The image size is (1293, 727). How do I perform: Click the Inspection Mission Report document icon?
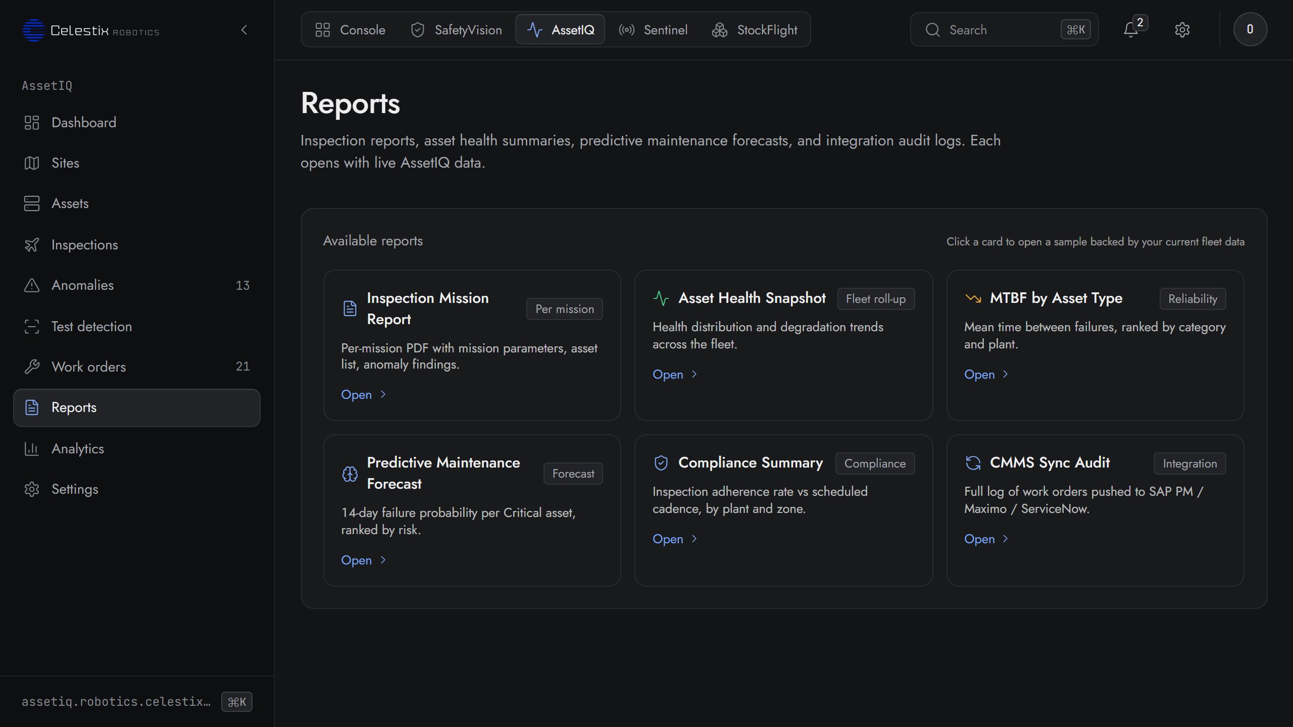(350, 308)
